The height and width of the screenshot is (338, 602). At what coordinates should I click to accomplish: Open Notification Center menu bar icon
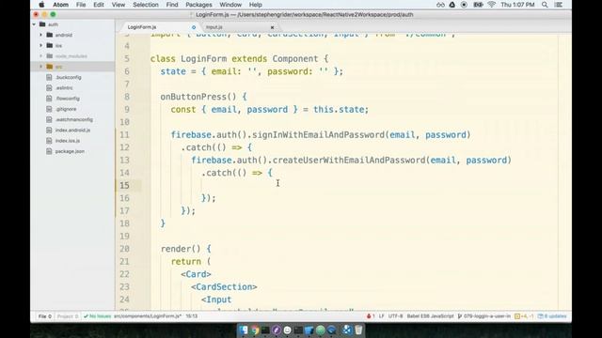pyautogui.click(x=559, y=5)
